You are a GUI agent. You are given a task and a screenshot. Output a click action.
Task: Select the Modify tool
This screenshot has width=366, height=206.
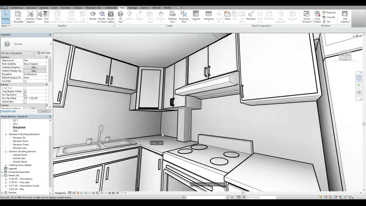pyautogui.click(x=5, y=17)
